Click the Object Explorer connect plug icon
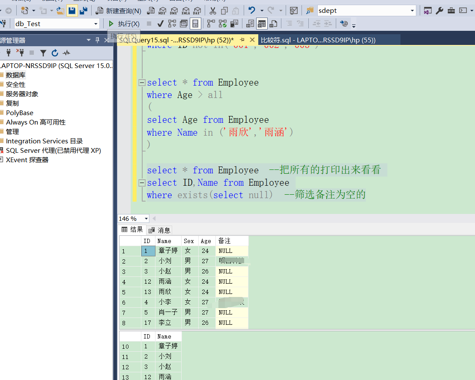The width and height of the screenshot is (475, 380). coord(9,53)
